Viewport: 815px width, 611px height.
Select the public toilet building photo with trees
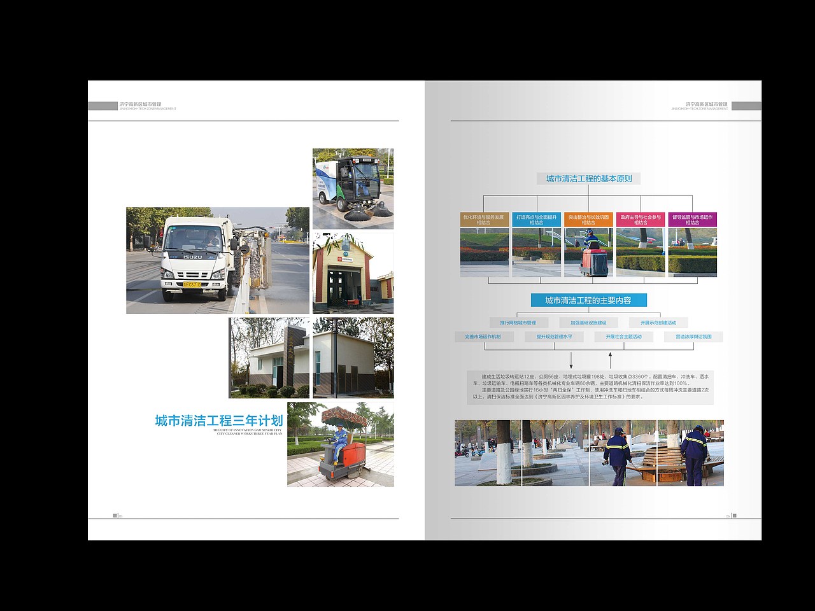pos(269,358)
